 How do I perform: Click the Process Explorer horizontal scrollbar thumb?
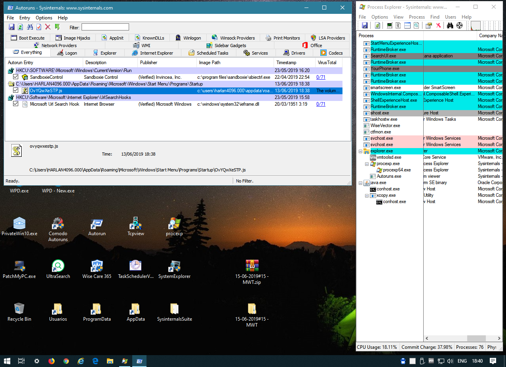pyautogui.click(x=476, y=338)
